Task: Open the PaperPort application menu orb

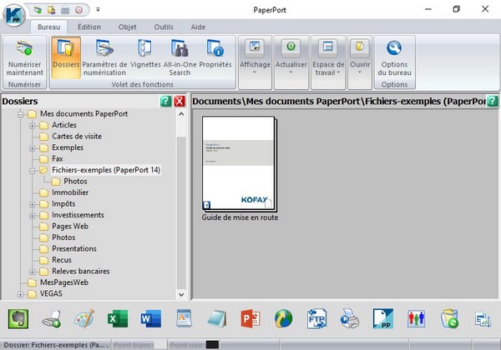Action: click(x=14, y=15)
